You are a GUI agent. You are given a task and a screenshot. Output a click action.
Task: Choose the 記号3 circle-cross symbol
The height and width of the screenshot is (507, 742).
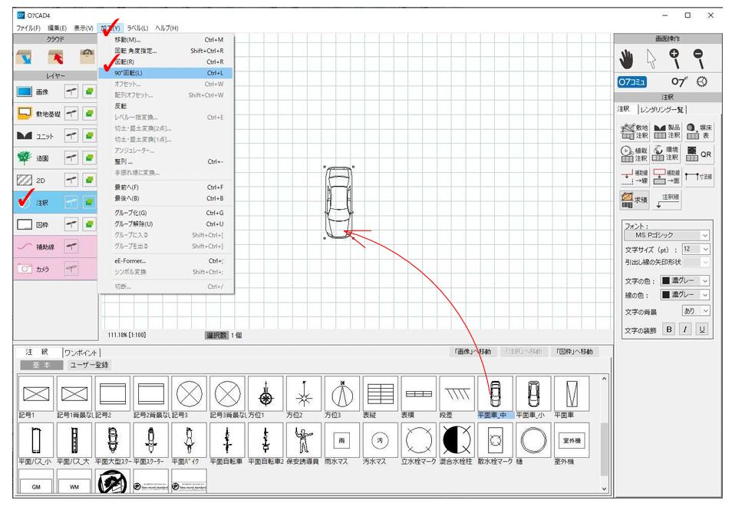[x=189, y=394]
